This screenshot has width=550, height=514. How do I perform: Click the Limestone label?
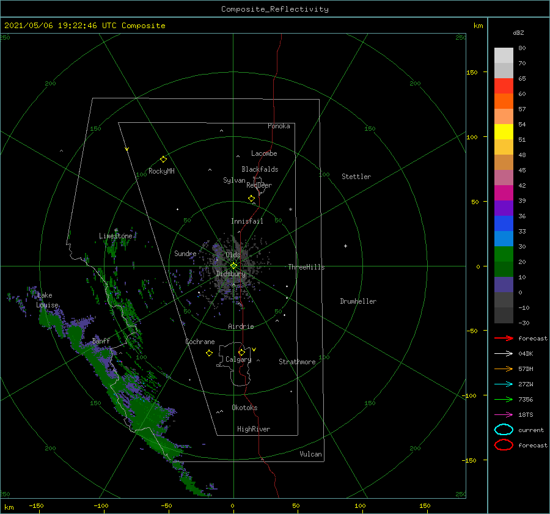coord(116,236)
